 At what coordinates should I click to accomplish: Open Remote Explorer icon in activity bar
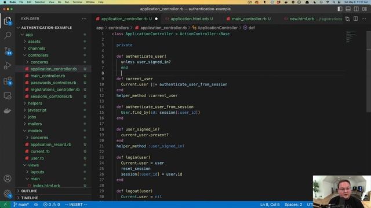(x=8, y=96)
